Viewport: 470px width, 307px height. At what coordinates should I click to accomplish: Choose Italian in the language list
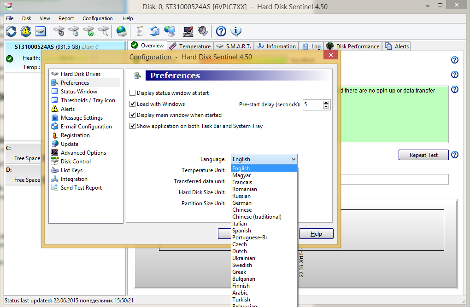[240, 224]
